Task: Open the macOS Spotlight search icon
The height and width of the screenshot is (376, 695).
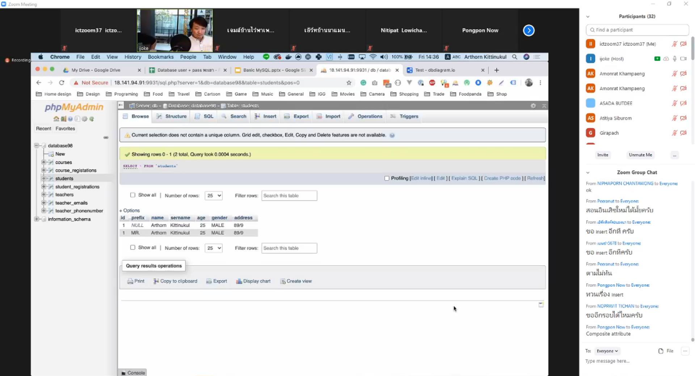Action: tap(514, 57)
